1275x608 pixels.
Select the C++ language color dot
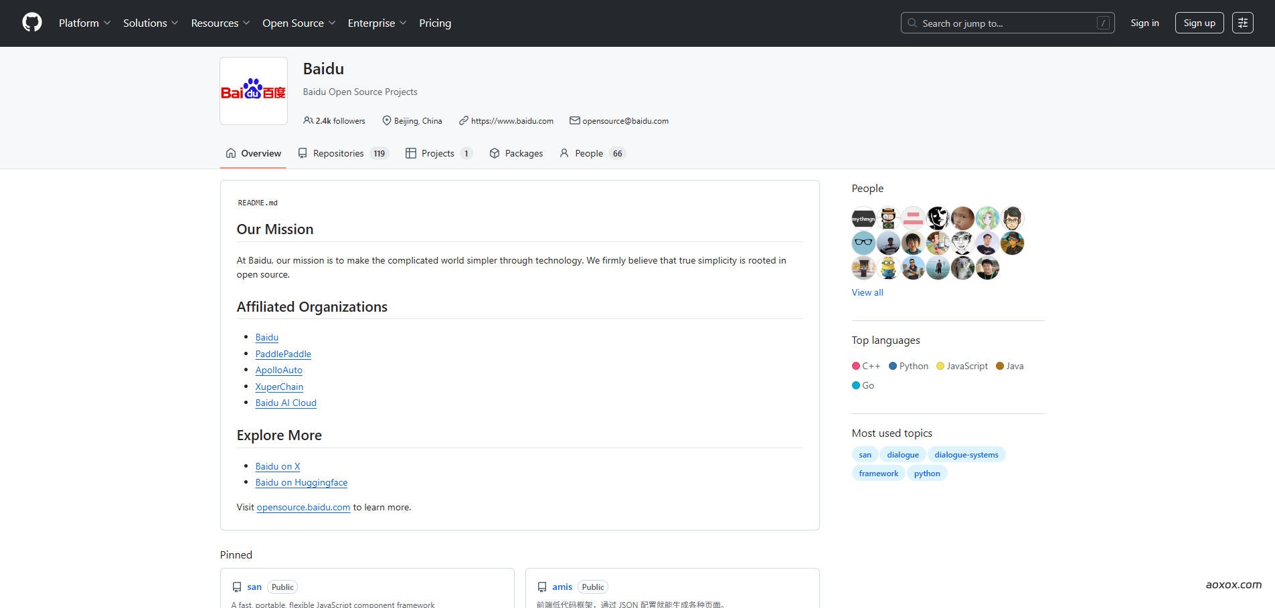coord(855,366)
